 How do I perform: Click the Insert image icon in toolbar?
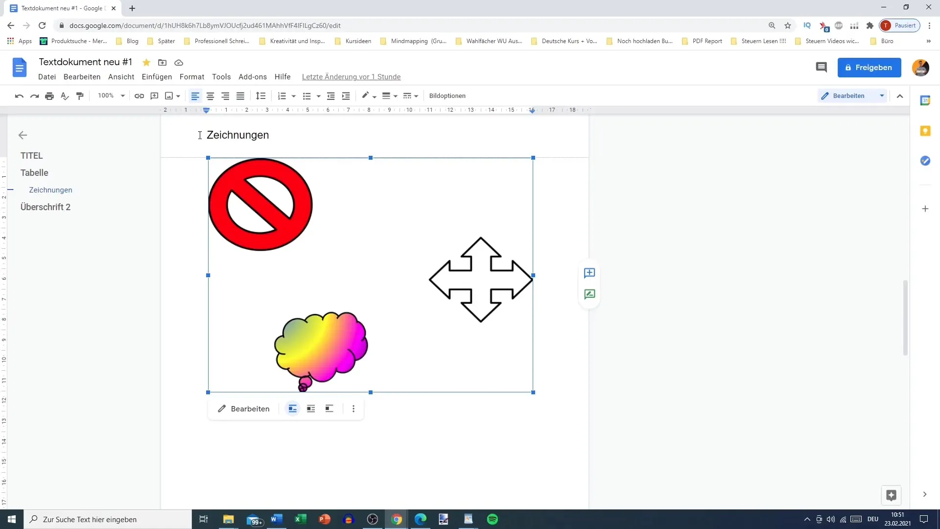(x=169, y=96)
